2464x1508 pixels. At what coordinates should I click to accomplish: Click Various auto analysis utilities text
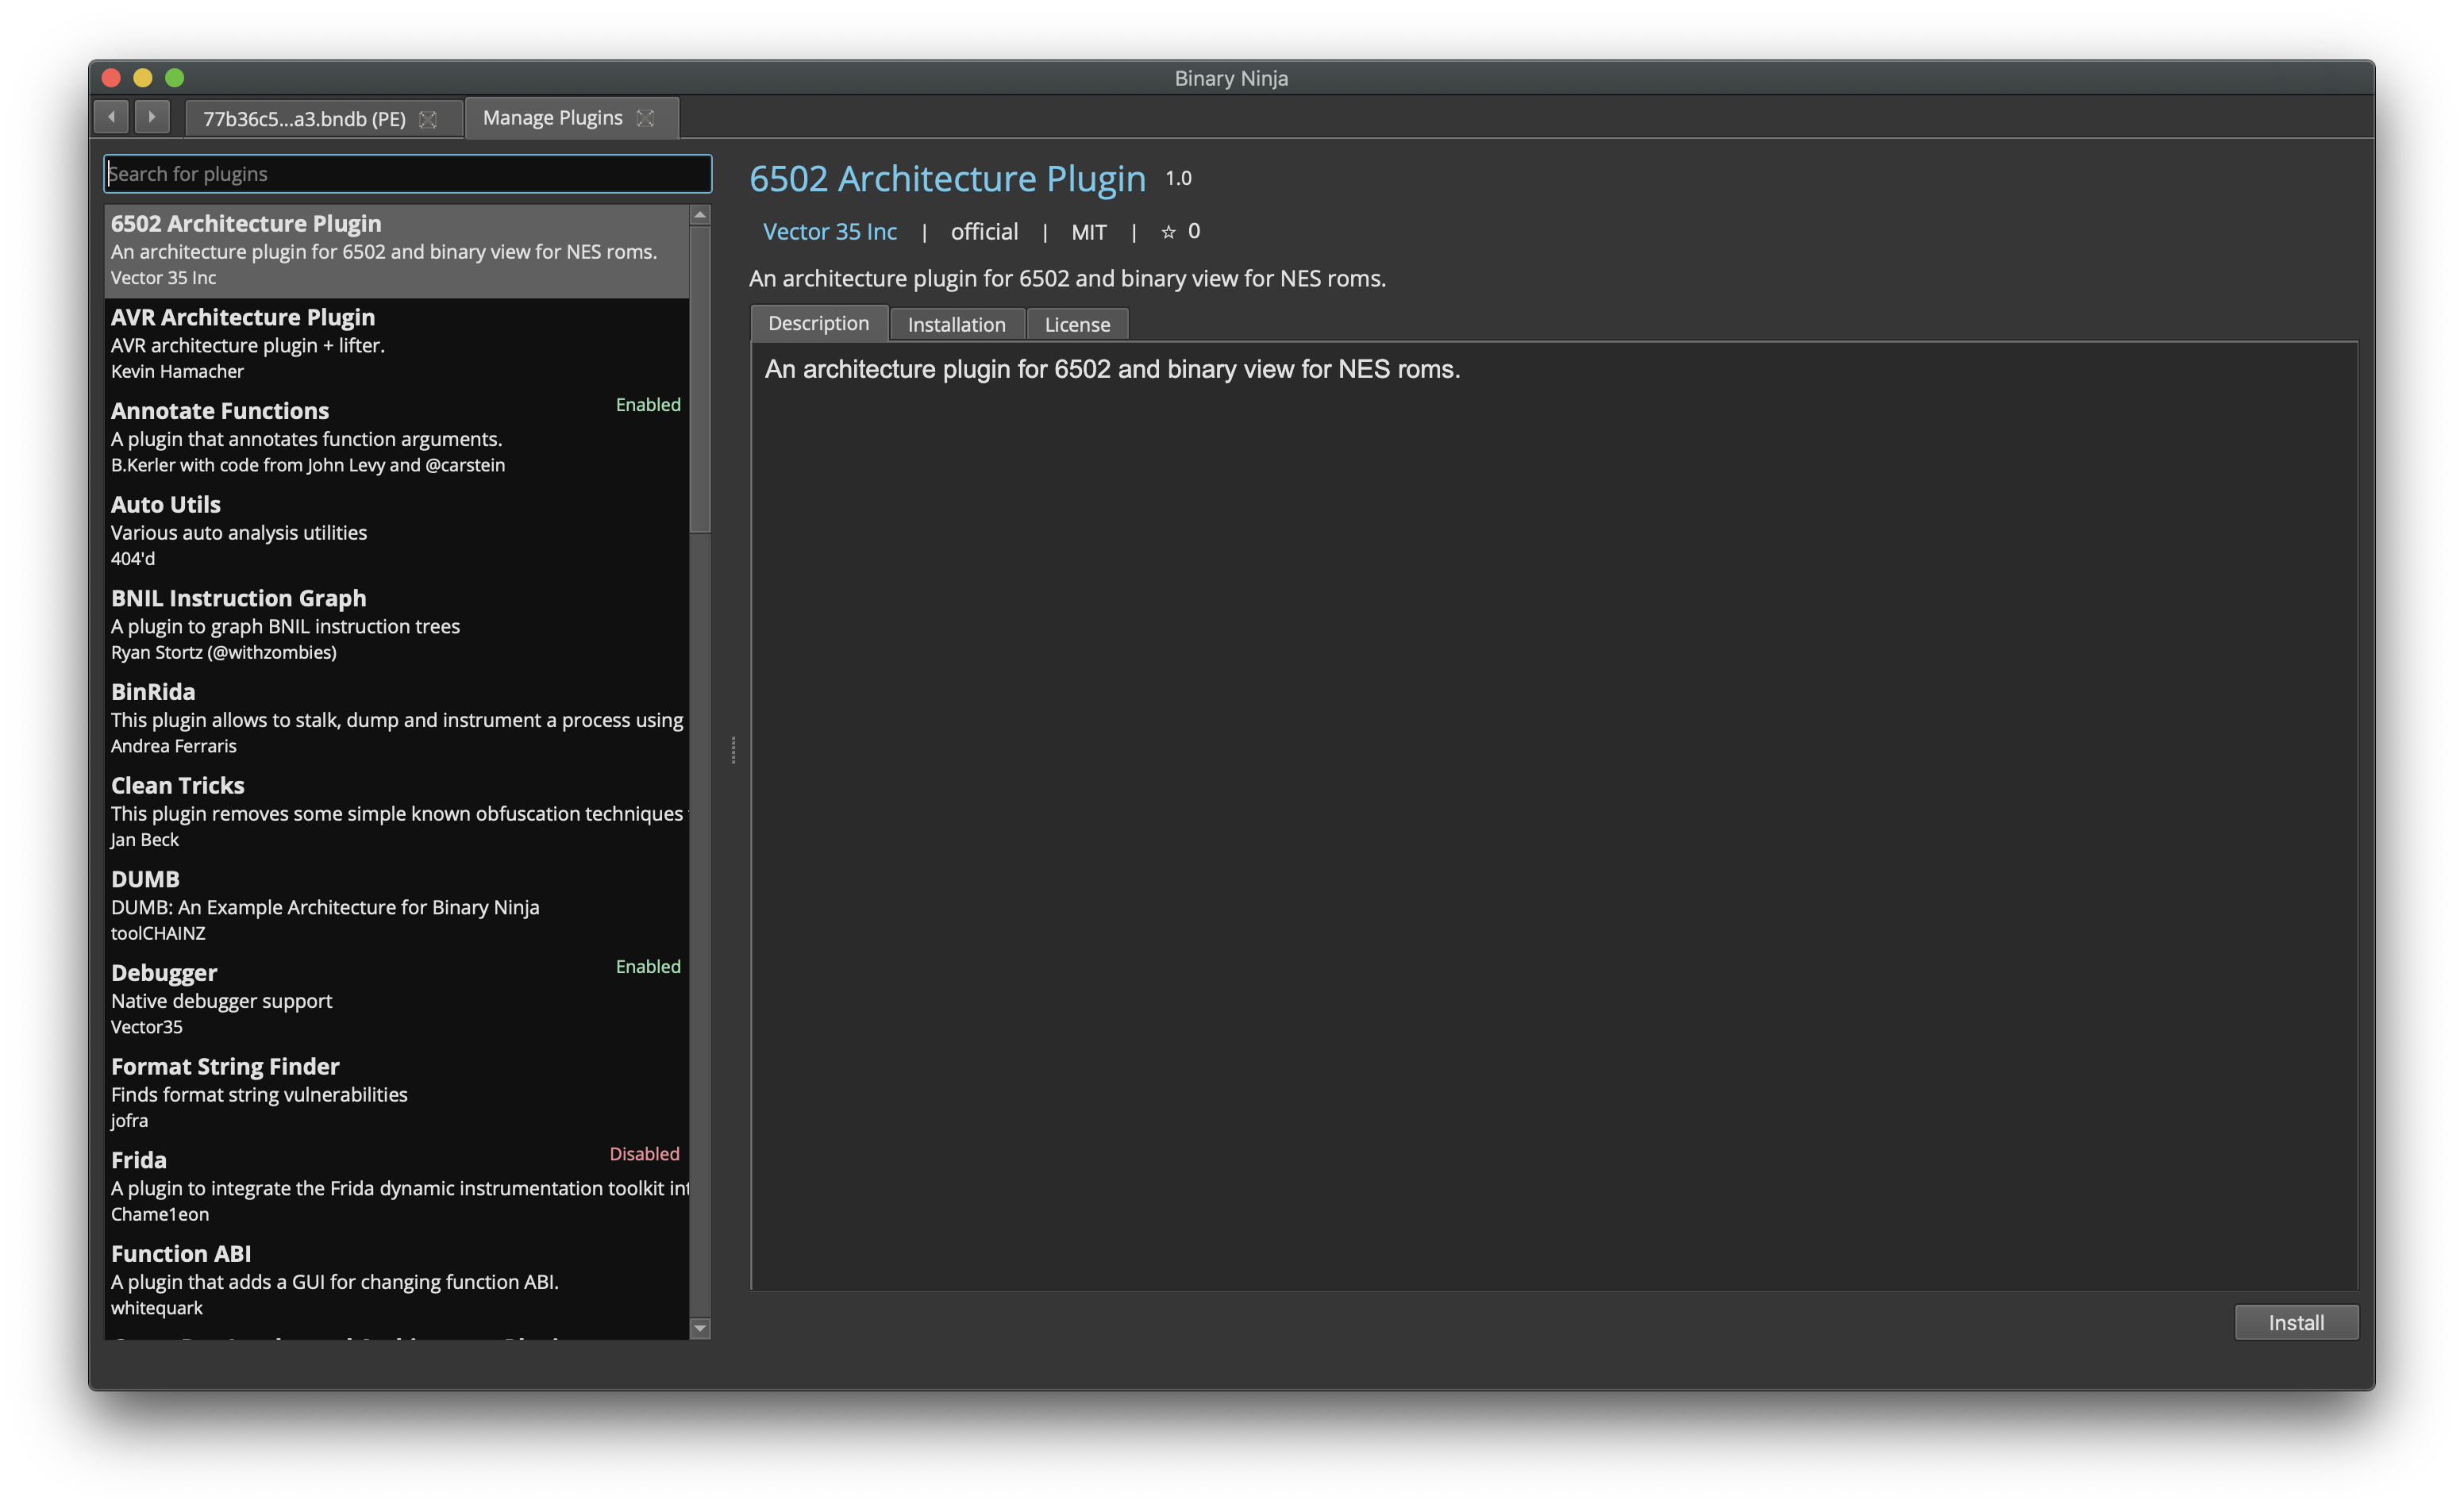(238, 533)
